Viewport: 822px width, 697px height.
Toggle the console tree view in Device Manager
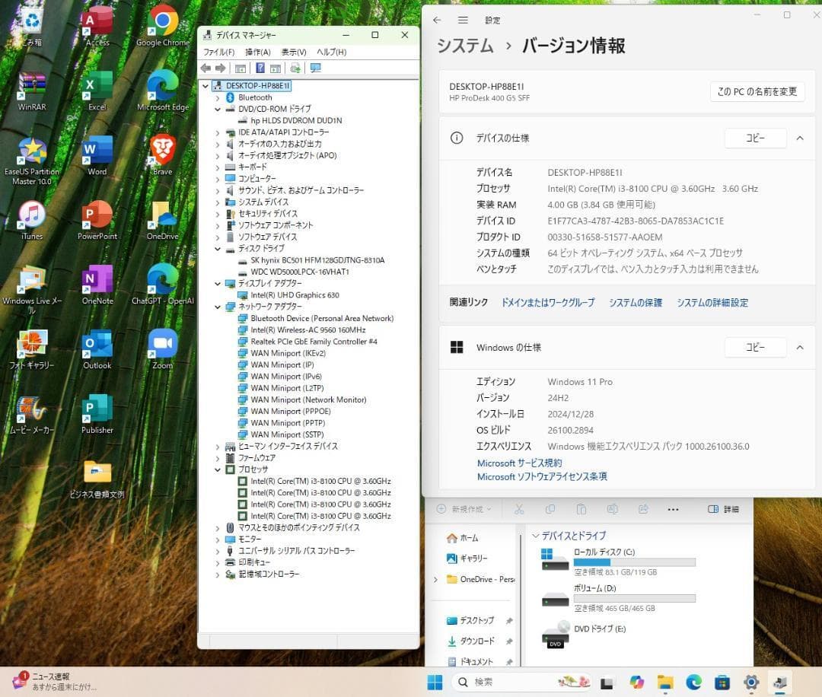pos(242,68)
